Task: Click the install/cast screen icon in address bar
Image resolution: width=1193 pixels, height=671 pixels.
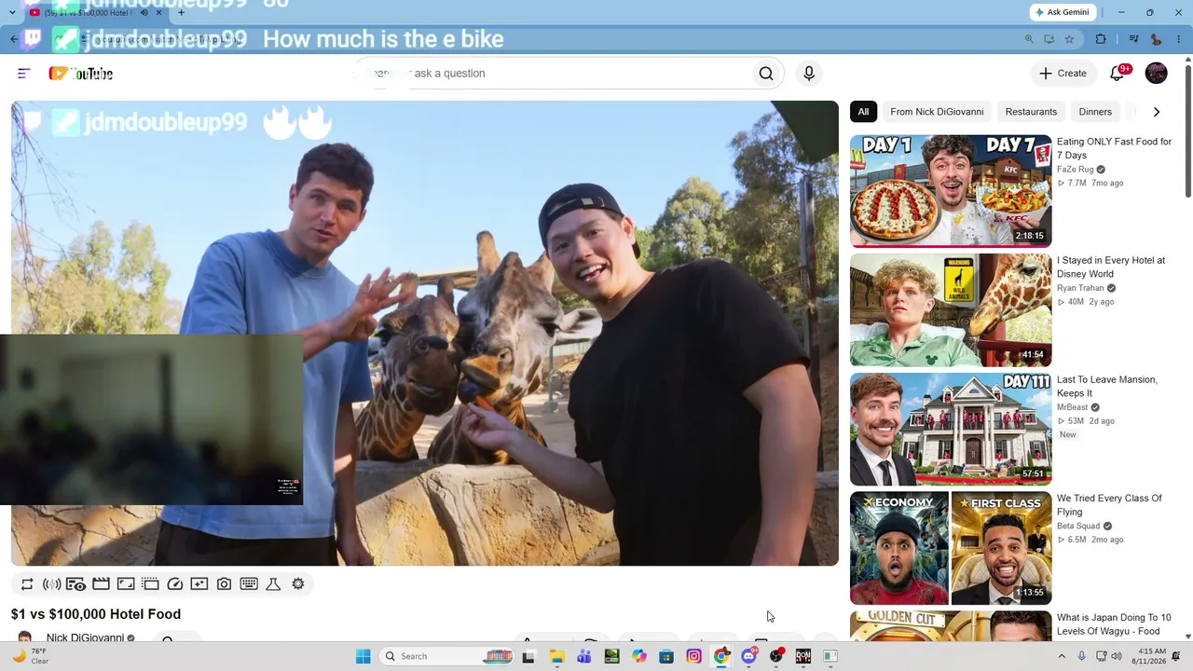Action: (x=1049, y=39)
